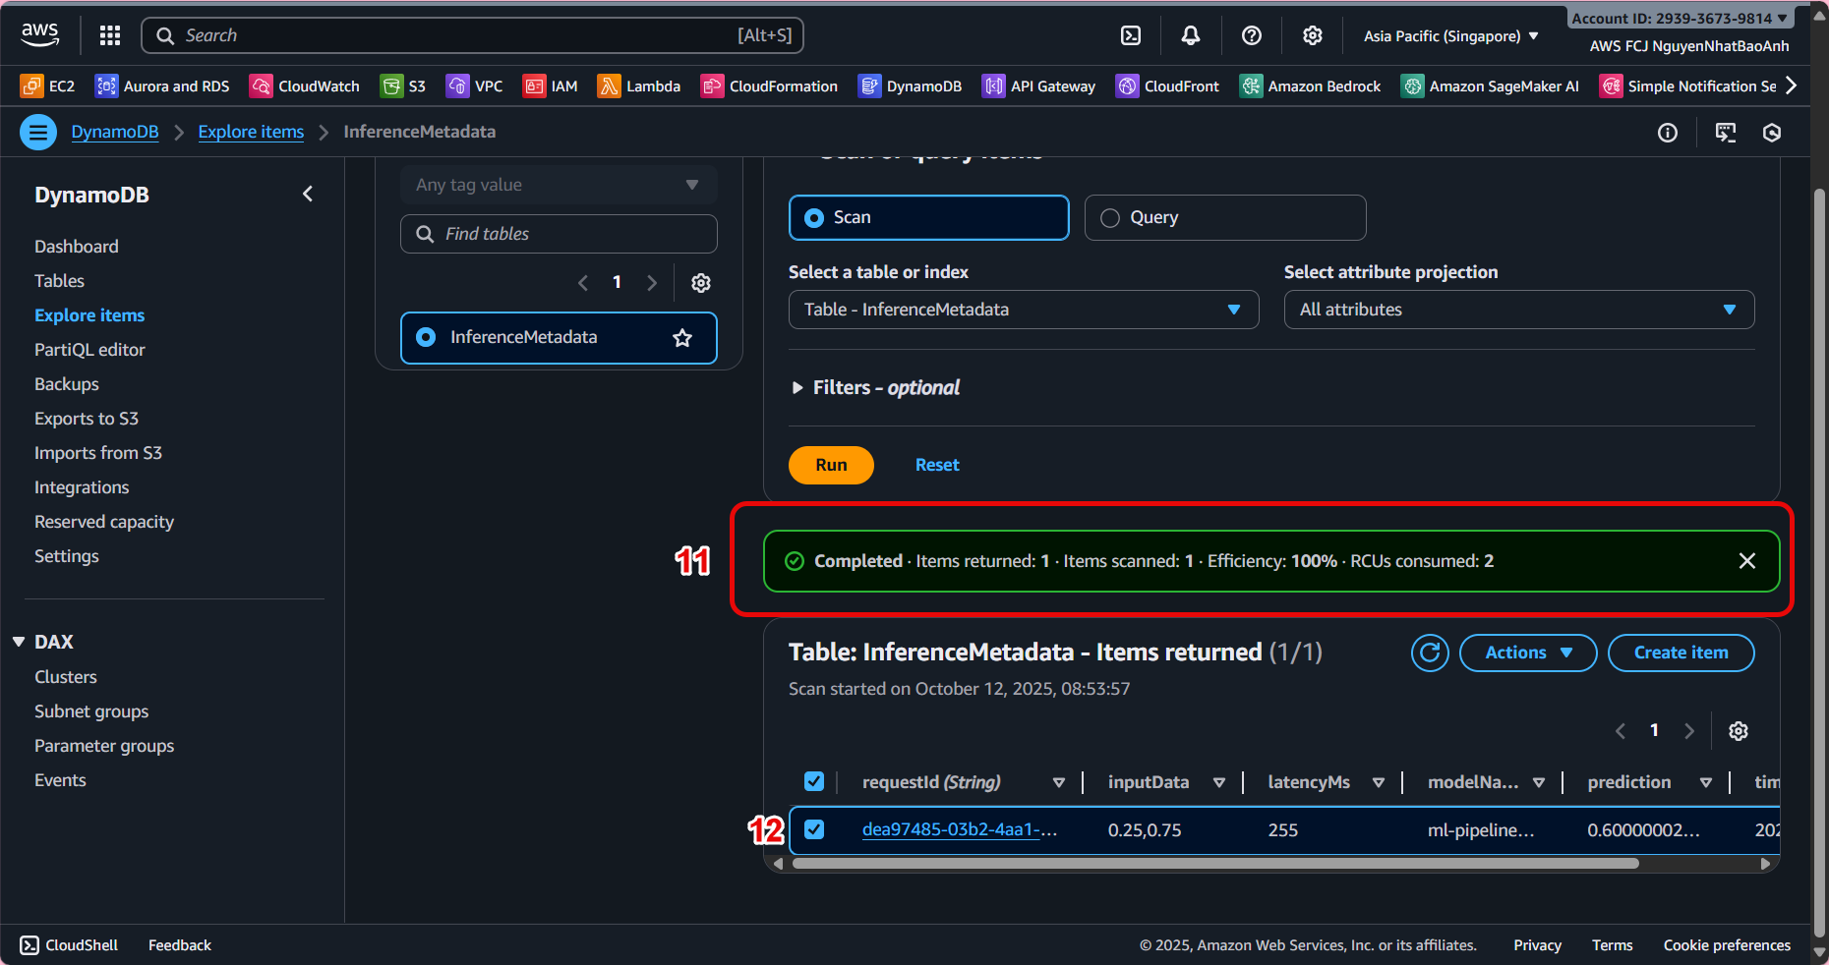The height and width of the screenshot is (965, 1829).
Task: Sort by the requestId column arrow
Action: [x=1059, y=782]
